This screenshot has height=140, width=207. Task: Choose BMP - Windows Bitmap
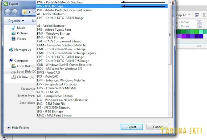pos(102,33)
